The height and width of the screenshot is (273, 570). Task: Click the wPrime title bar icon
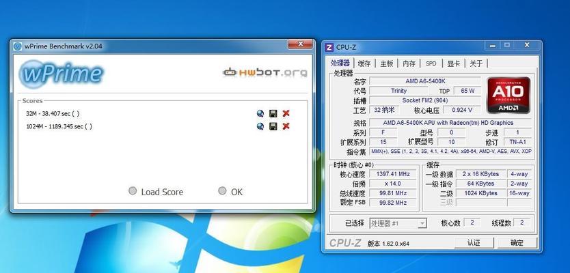coord(18,46)
